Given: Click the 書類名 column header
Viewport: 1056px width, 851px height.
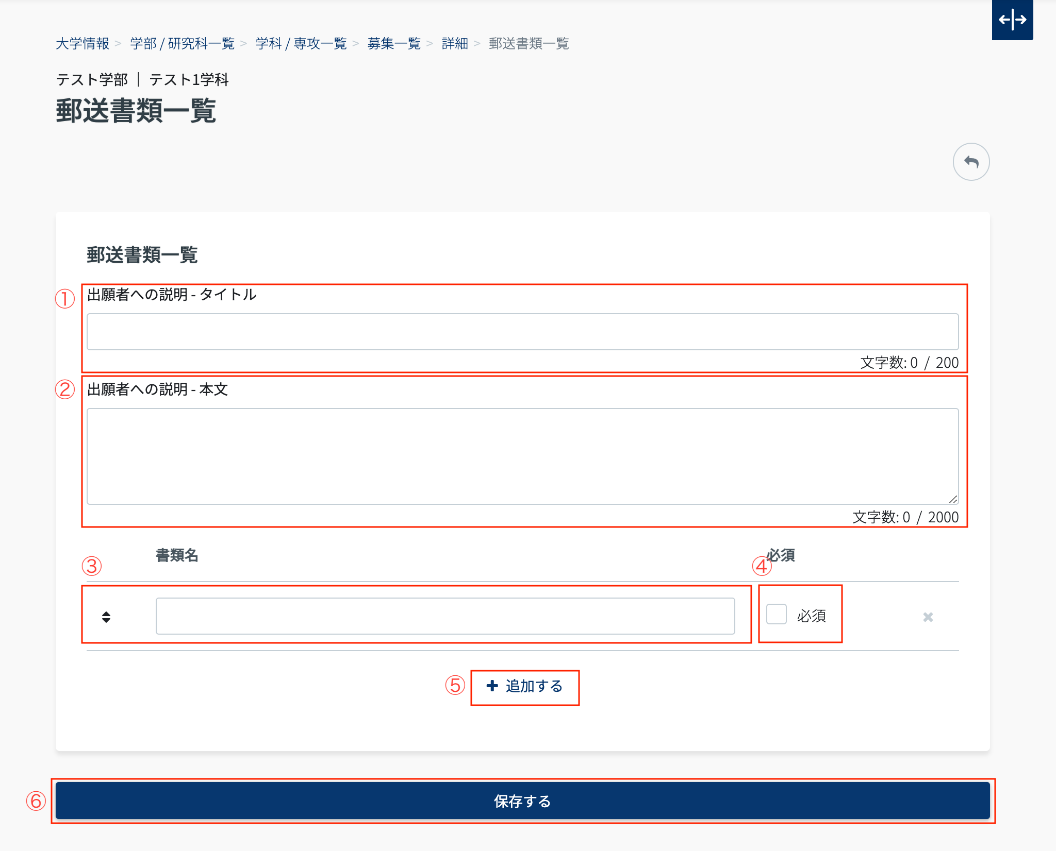Looking at the screenshot, I should click(177, 555).
